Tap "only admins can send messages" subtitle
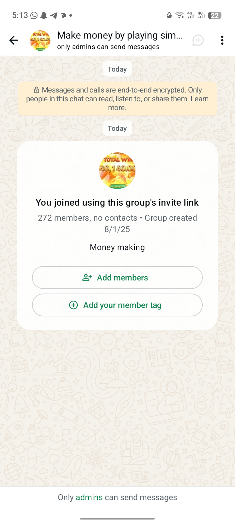Screen dimensions: 235x523 (108, 47)
